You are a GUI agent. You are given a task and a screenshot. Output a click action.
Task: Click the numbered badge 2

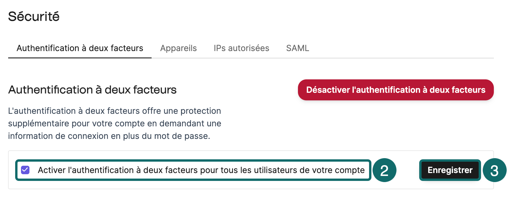click(x=385, y=170)
